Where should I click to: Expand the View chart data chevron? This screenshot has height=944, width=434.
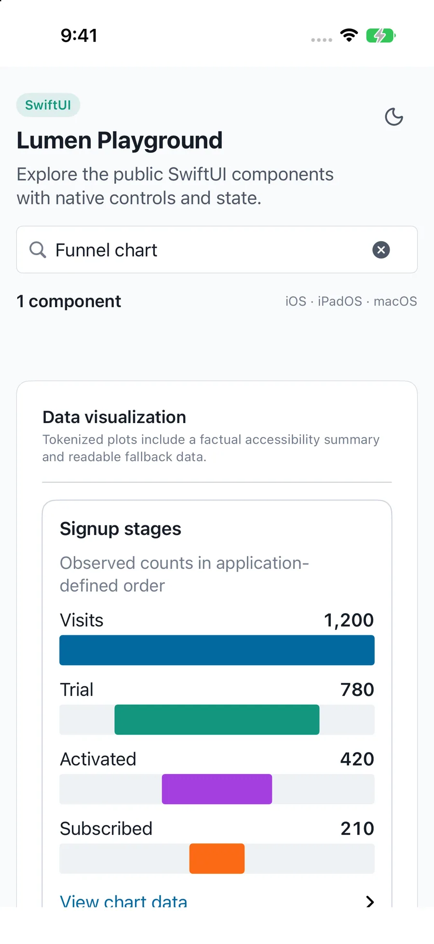click(370, 902)
